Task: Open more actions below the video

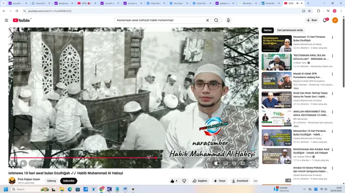Action: click(x=255, y=181)
